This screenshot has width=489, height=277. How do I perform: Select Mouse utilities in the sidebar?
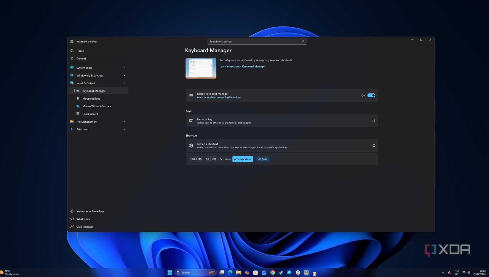(91, 98)
